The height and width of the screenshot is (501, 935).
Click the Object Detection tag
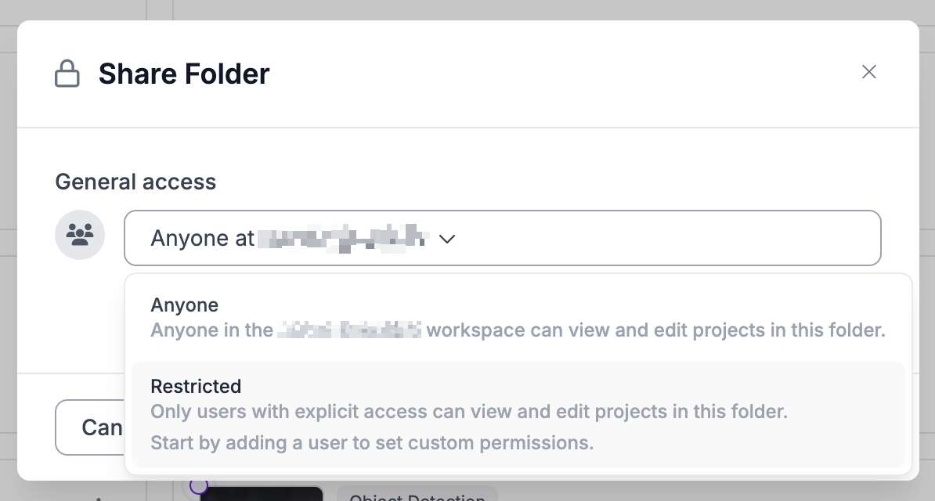point(417,495)
